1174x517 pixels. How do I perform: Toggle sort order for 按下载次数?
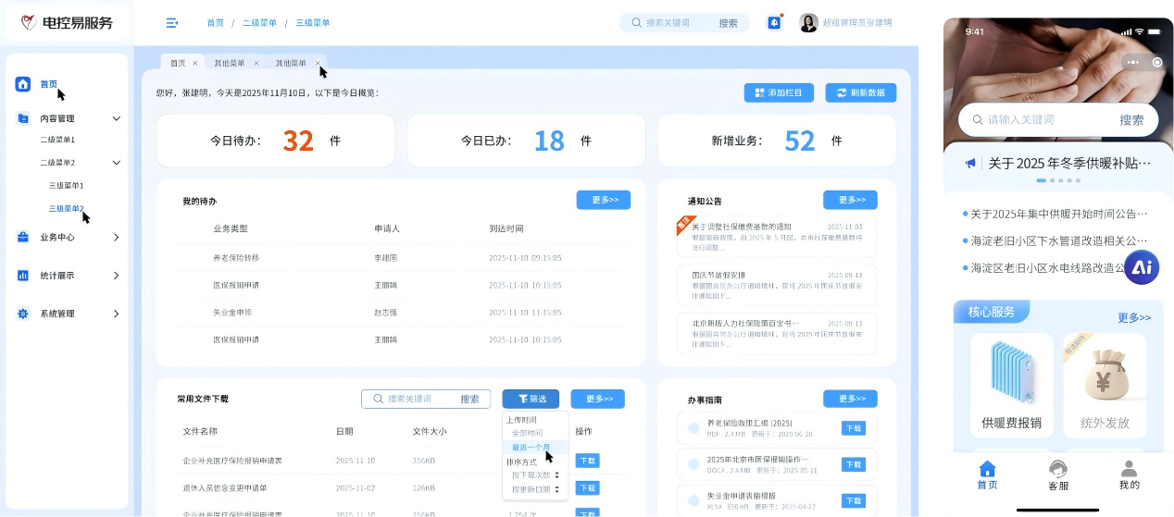click(556, 475)
